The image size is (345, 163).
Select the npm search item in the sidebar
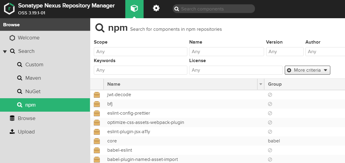point(45,105)
